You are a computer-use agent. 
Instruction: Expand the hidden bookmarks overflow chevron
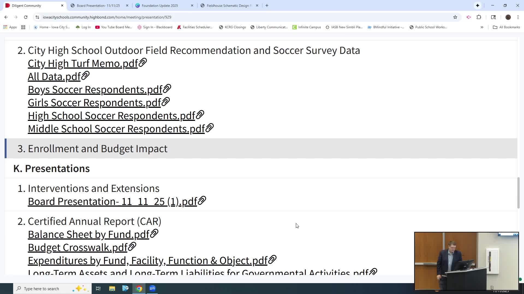[x=482, y=27]
